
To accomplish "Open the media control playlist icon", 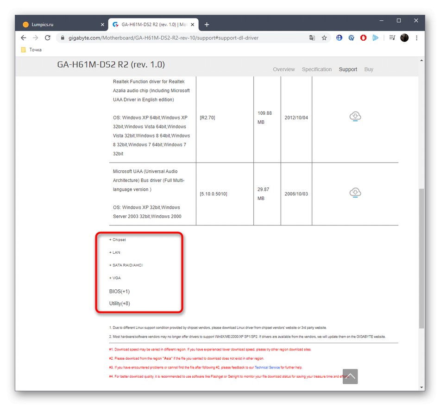I will point(392,37).
